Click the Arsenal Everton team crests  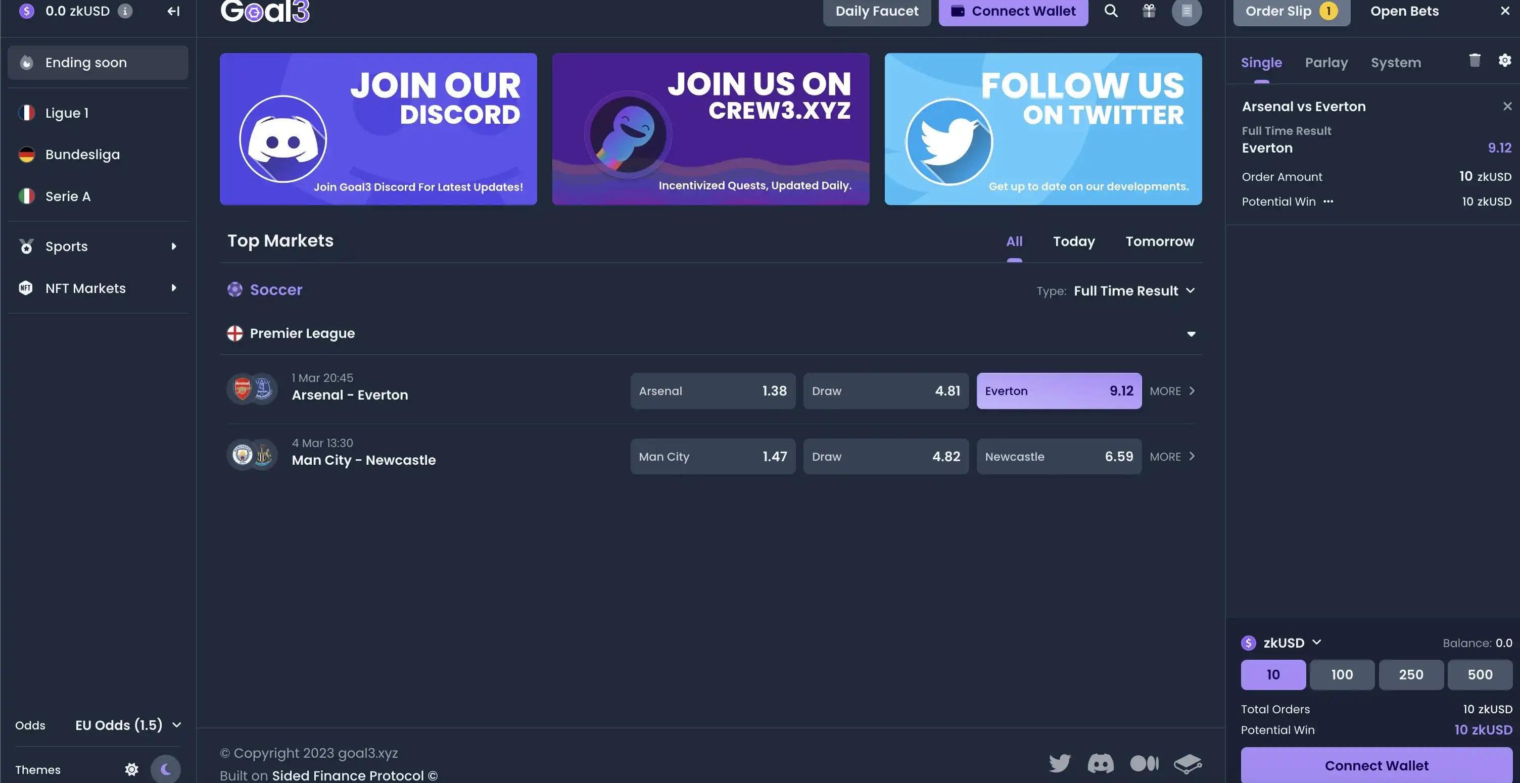(252, 389)
